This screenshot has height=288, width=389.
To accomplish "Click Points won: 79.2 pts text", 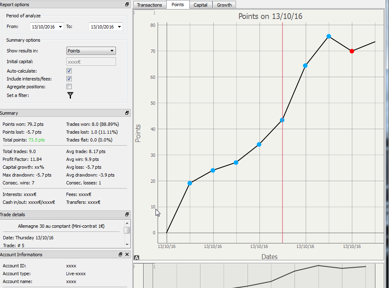I will click(x=23, y=124).
